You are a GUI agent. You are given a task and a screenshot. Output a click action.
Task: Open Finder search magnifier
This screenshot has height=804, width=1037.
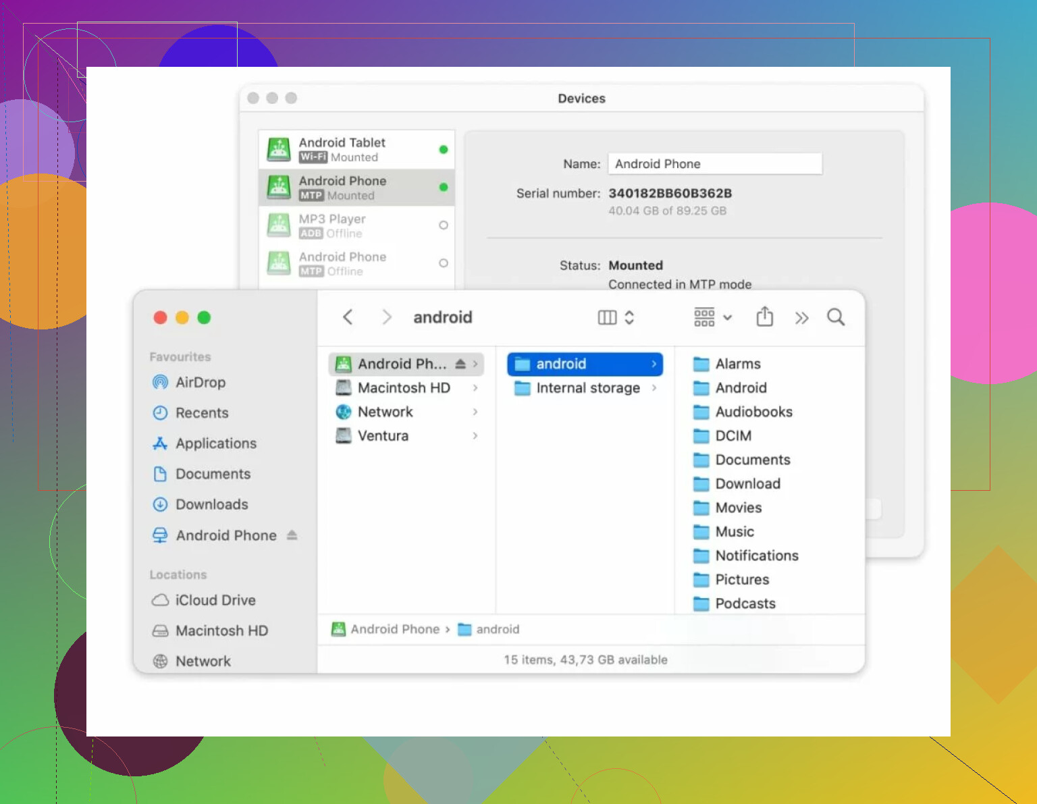tap(836, 317)
